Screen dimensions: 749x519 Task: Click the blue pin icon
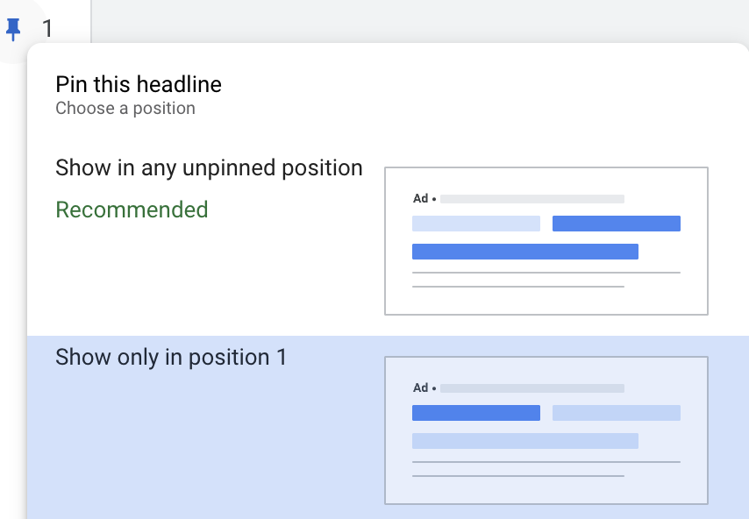13,30
